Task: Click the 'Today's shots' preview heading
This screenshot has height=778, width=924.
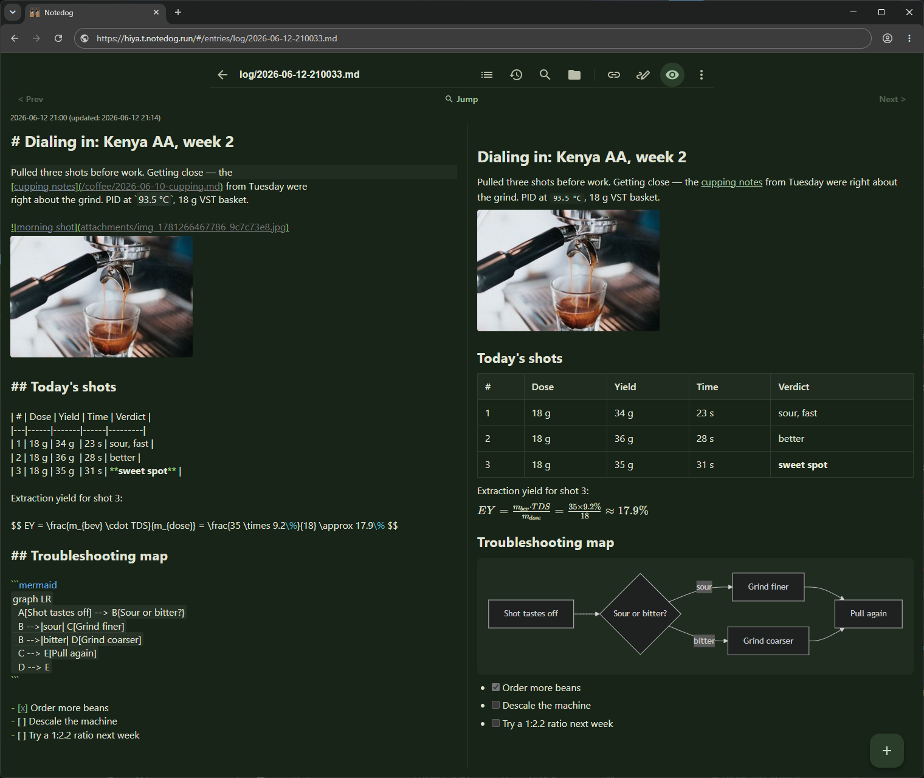Action: (520, 358)
